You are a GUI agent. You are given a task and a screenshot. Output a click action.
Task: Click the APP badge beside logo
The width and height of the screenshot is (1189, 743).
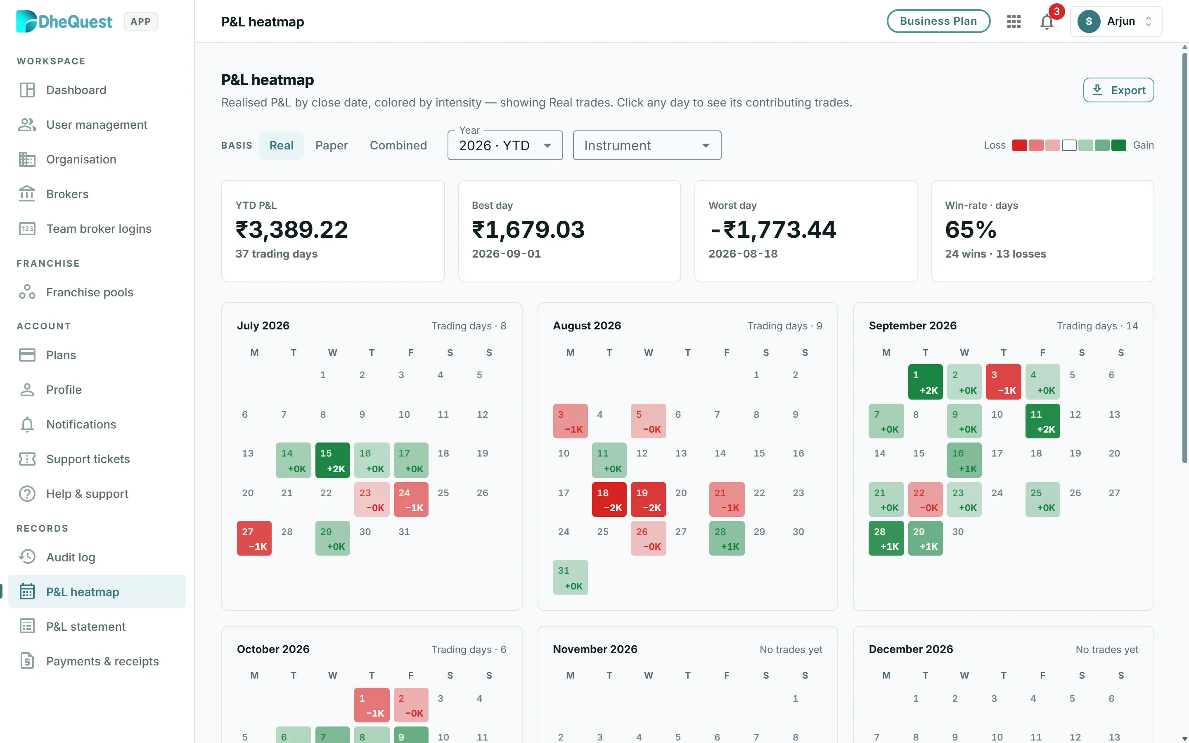[x=140, y=21]
